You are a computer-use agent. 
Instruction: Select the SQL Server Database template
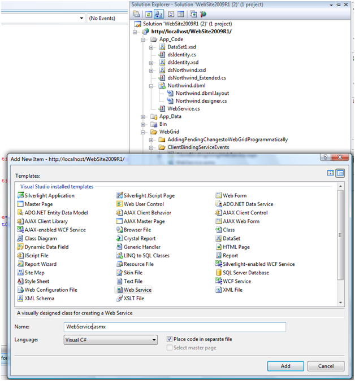(245, 273)
